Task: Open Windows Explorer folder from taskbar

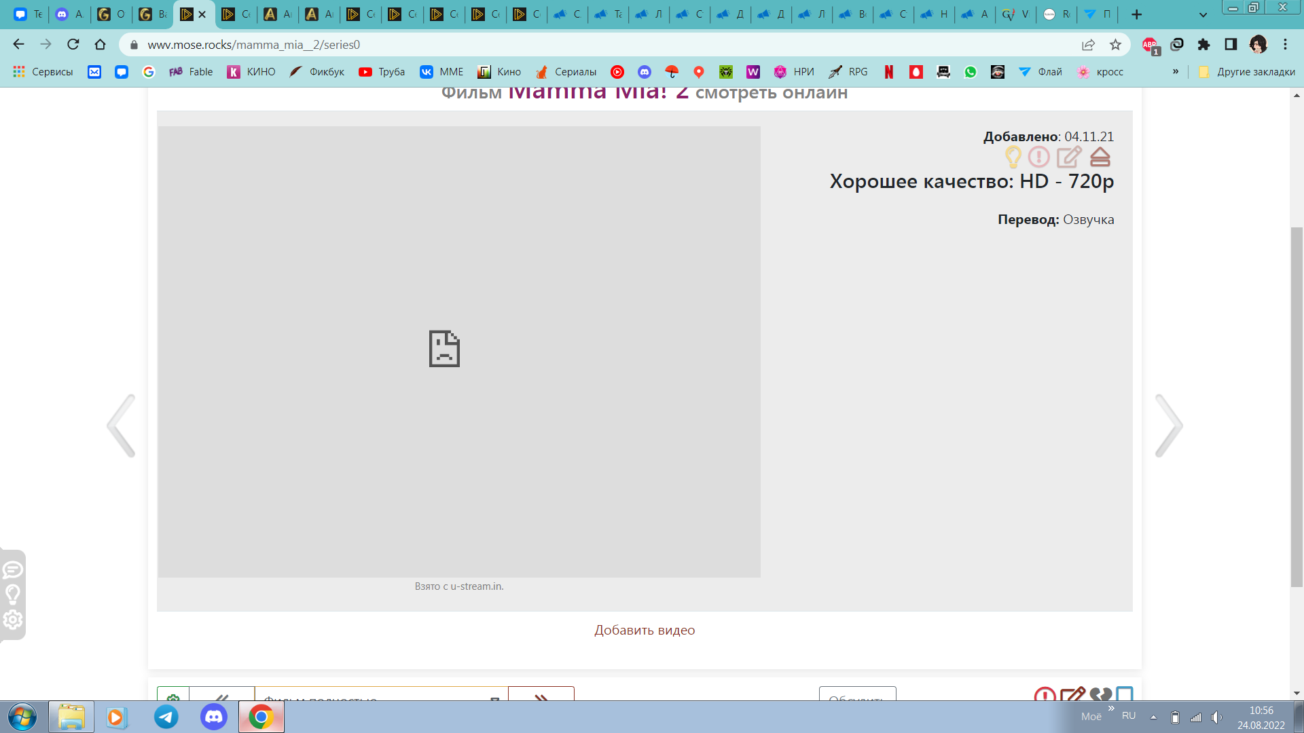Action: click(x=71, y=717)
